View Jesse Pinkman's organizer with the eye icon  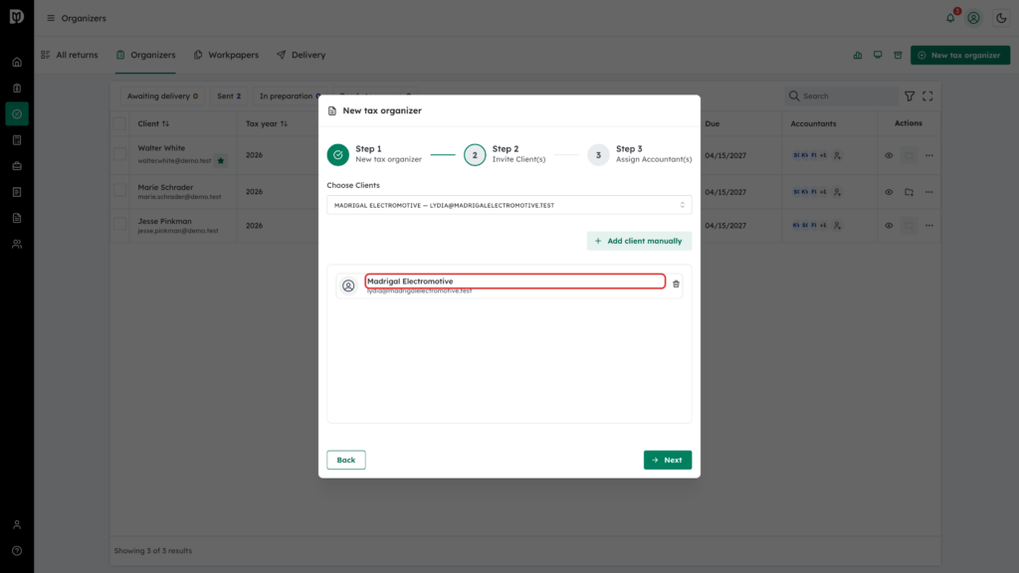pos(889,226)
